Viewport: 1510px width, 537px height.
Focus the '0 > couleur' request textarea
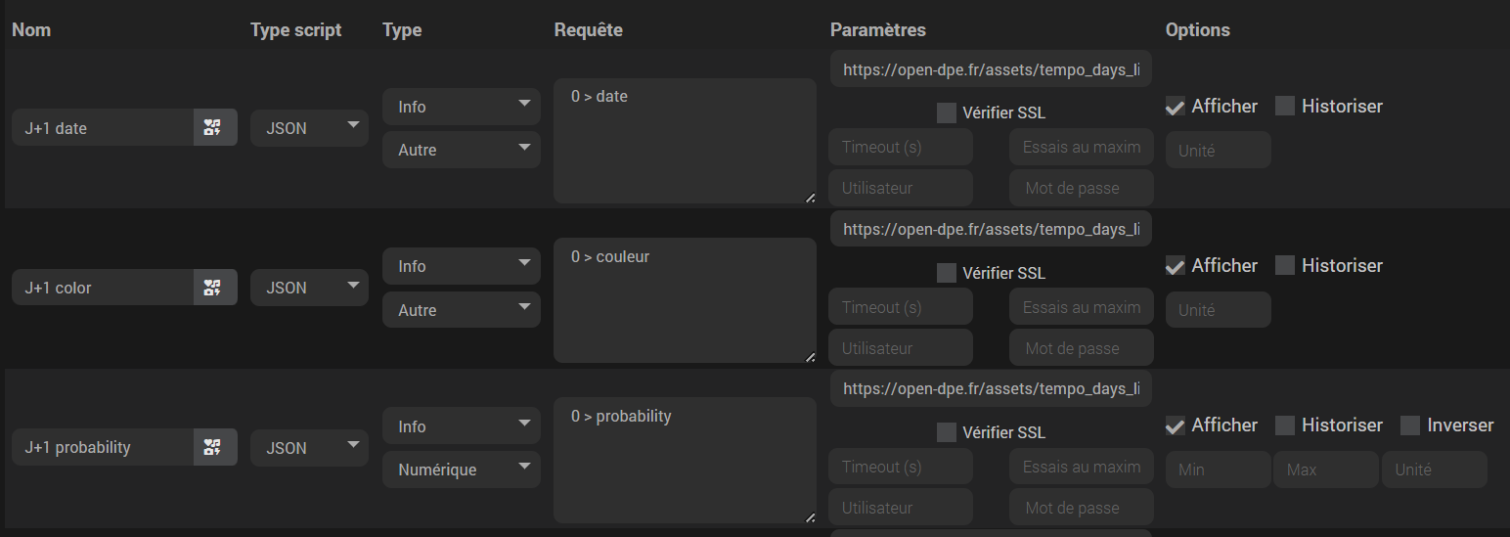coord(684,300)
